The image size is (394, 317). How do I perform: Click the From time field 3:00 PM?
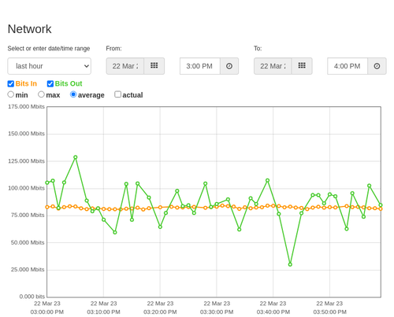200,66
